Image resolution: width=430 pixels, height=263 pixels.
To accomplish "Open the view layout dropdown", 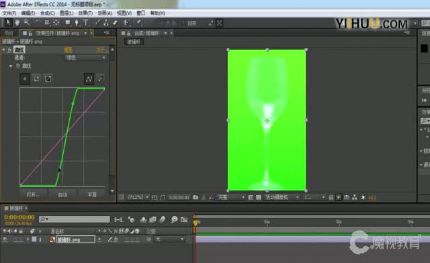I will click(x=314, y=197).
